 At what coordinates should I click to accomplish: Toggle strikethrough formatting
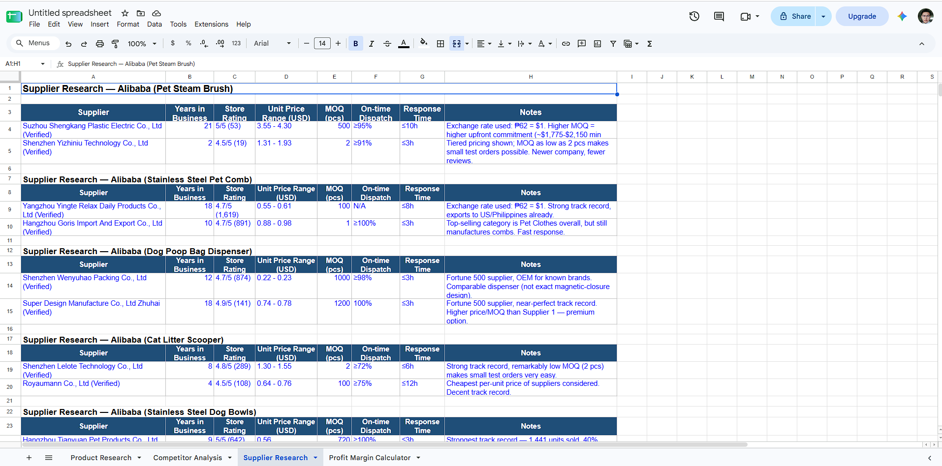pos(387,44)
